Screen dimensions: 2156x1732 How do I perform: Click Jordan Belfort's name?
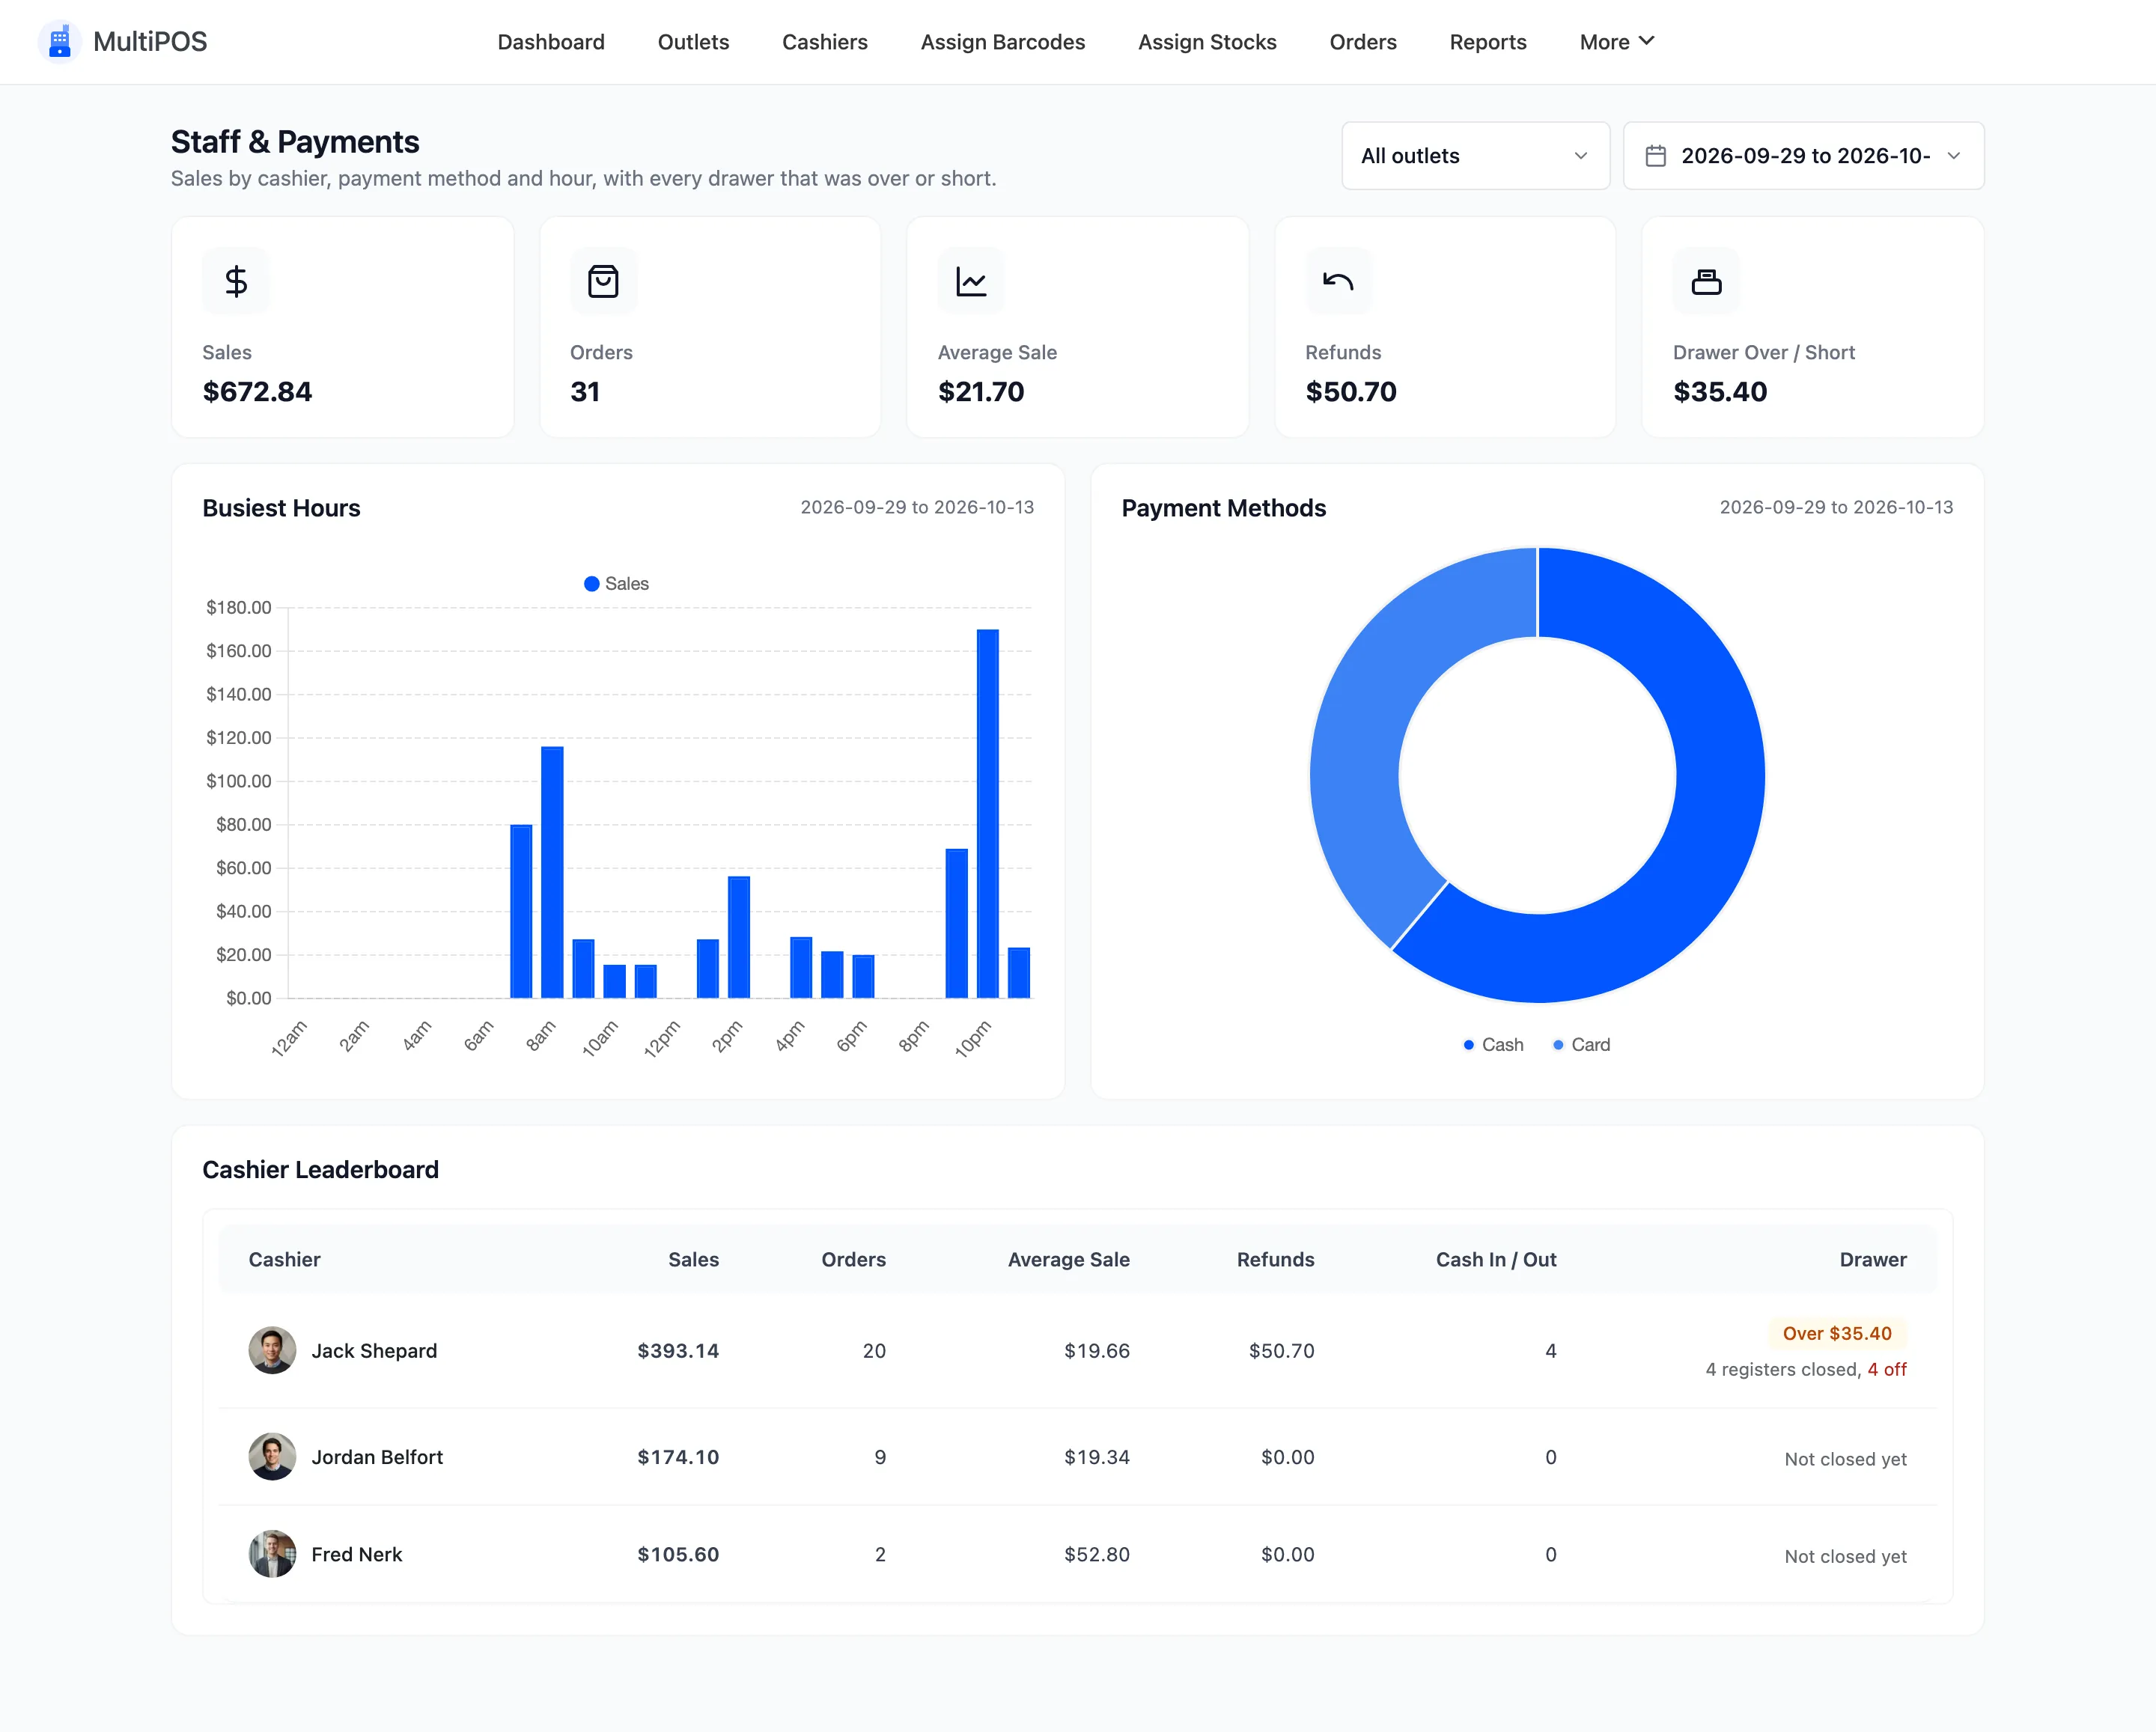point(377,1457)
